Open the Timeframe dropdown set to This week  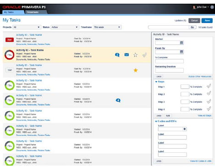tap(107, 27)
